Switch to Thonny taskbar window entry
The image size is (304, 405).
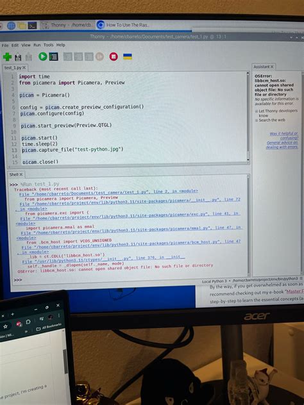click(67, 25)
